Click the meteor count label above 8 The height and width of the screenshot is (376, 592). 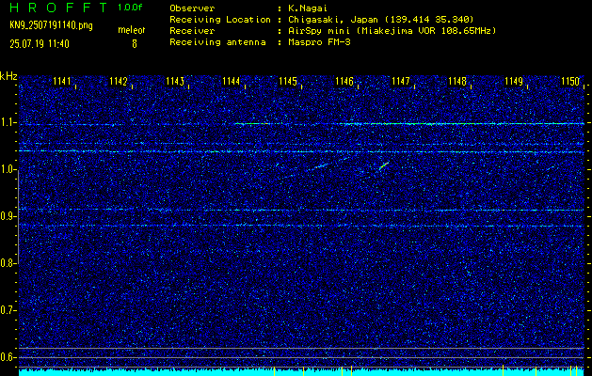click(132, 30)
